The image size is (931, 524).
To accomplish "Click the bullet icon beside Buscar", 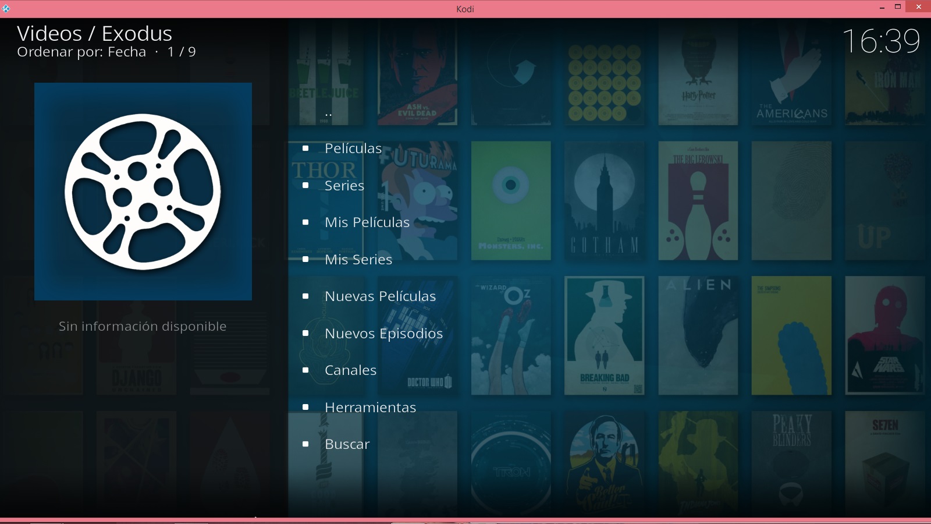I will [x=305, y=444].
